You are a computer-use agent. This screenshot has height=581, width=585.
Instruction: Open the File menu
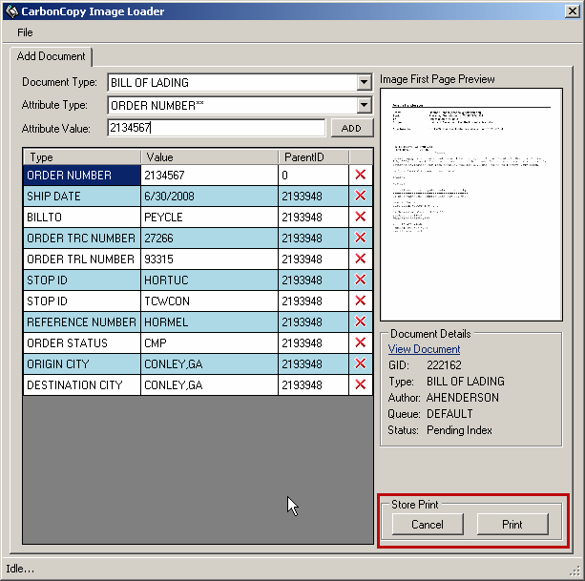[25, 32]
